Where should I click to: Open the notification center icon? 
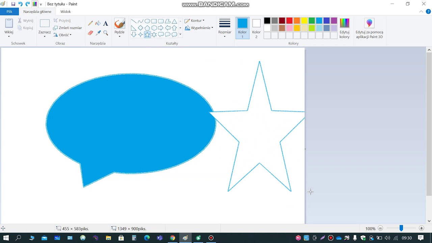[421, 238]
